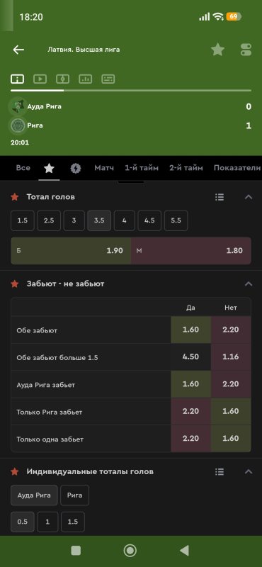Unpin Забьют - не забьют market star
The width and height of the screenshot is (262, 567).
coord(14,284)
